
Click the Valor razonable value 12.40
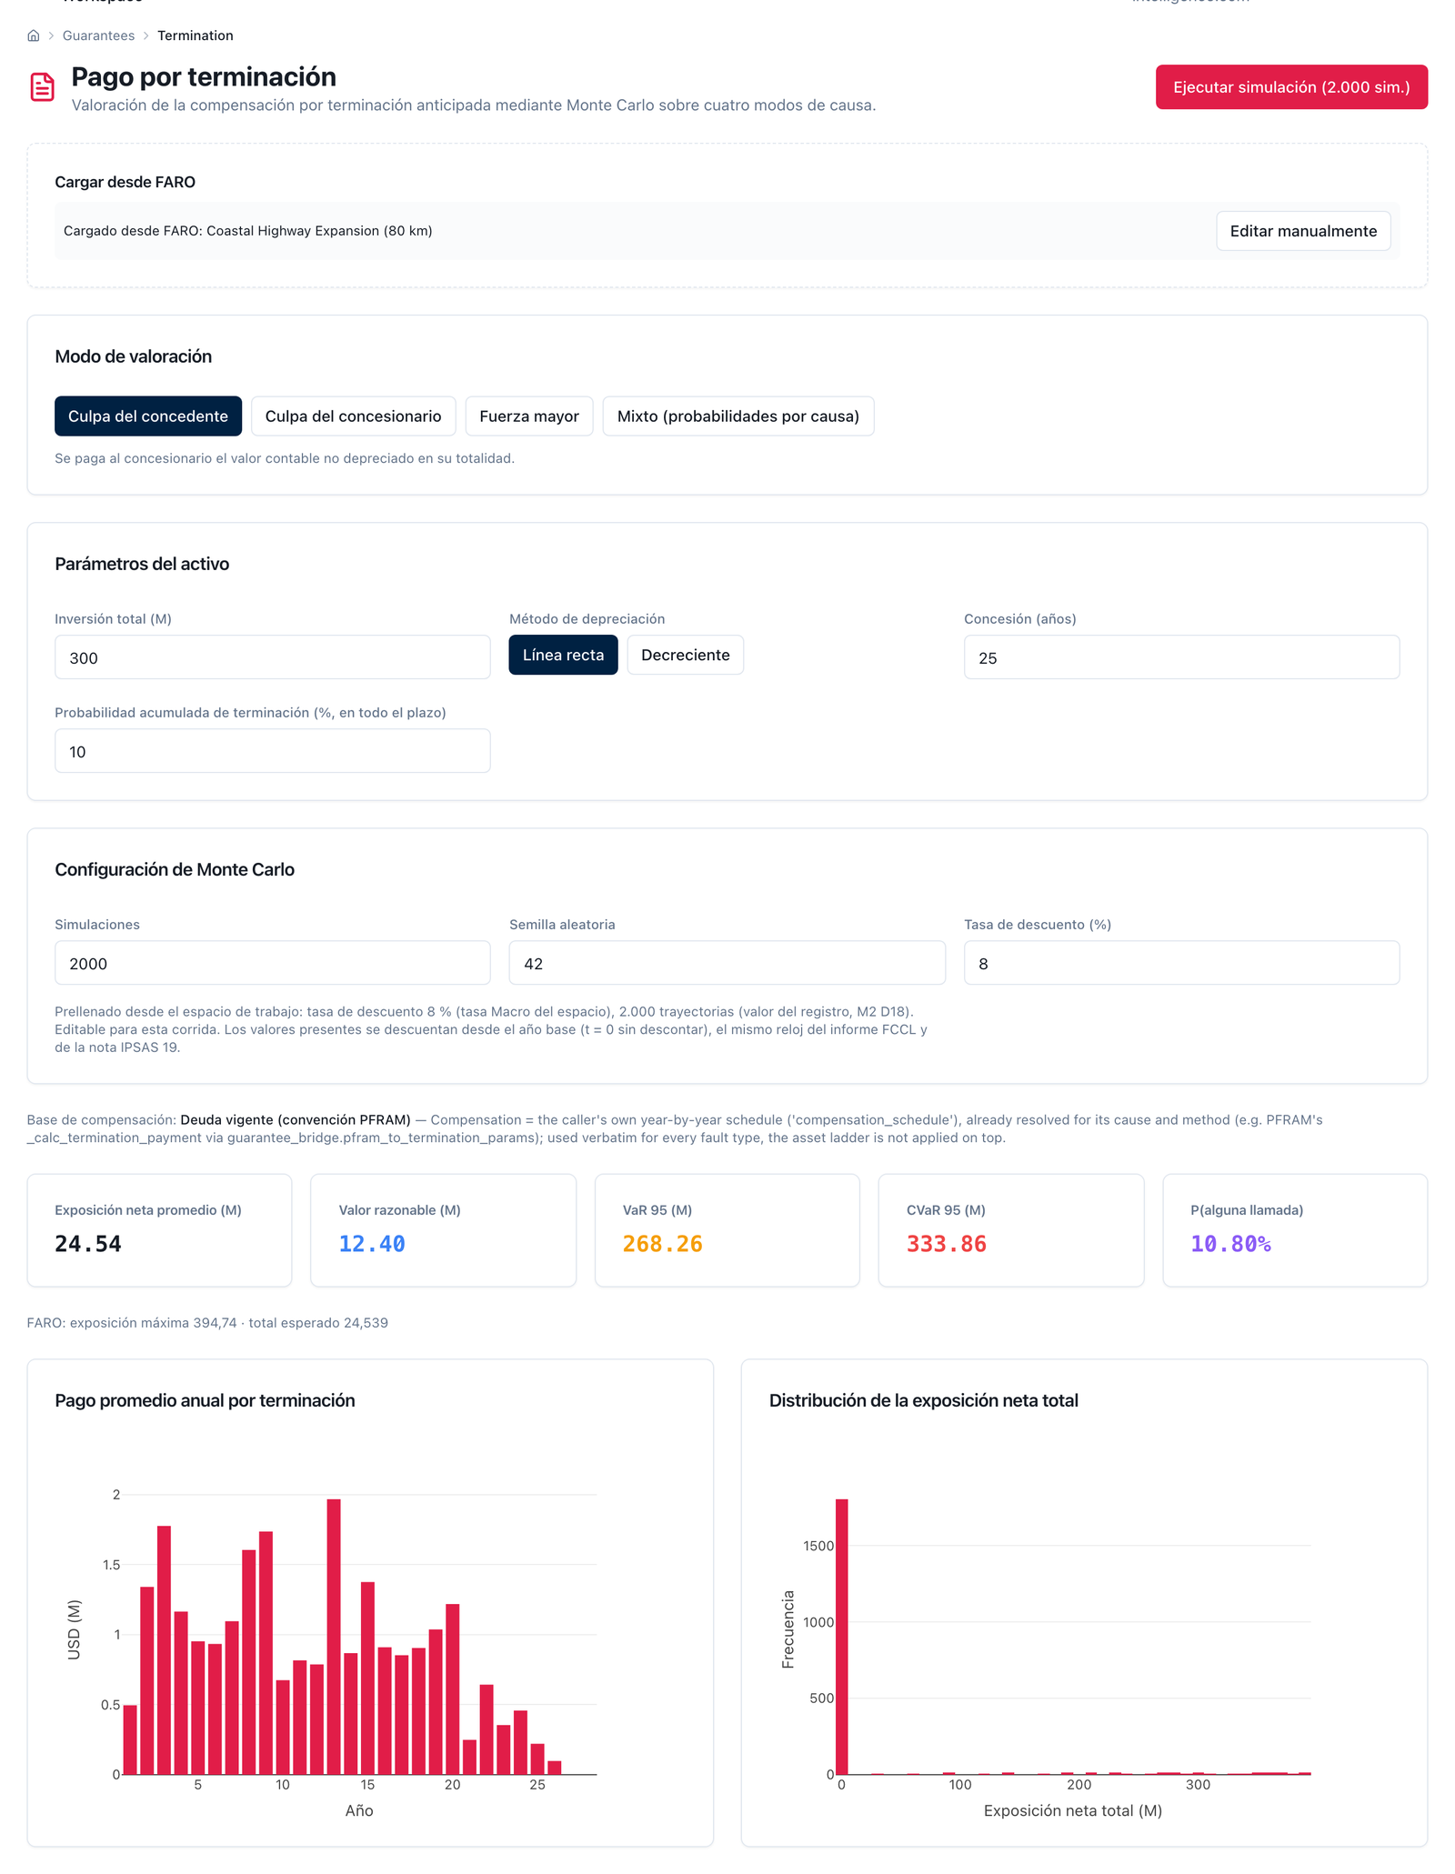point(372,1244)
